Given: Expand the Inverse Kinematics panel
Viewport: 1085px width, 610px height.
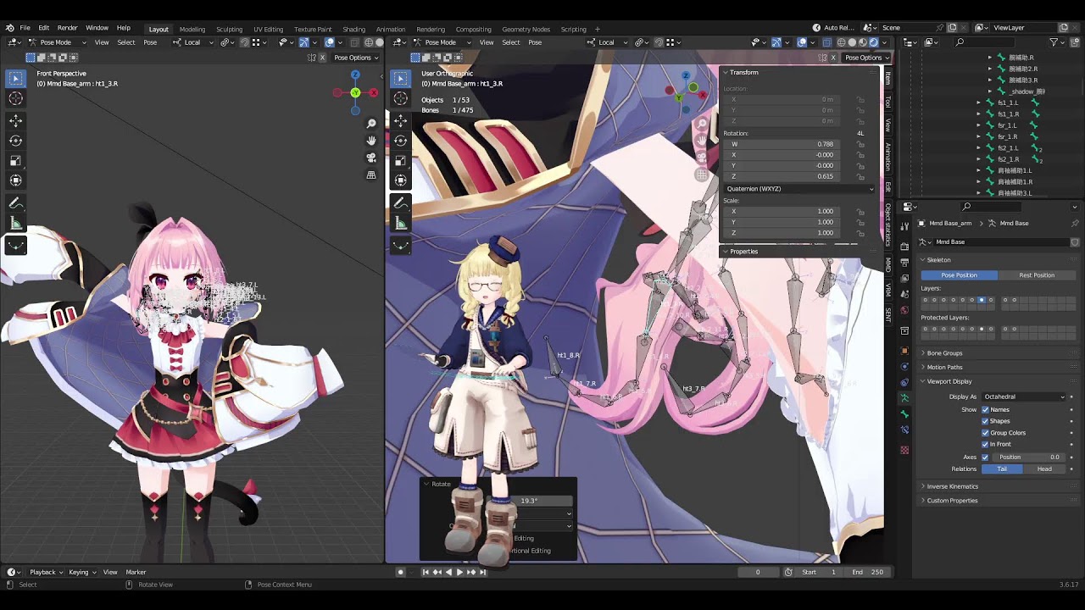Looking at the screenshot, I should pyautogui.click(x=952, y=486).
